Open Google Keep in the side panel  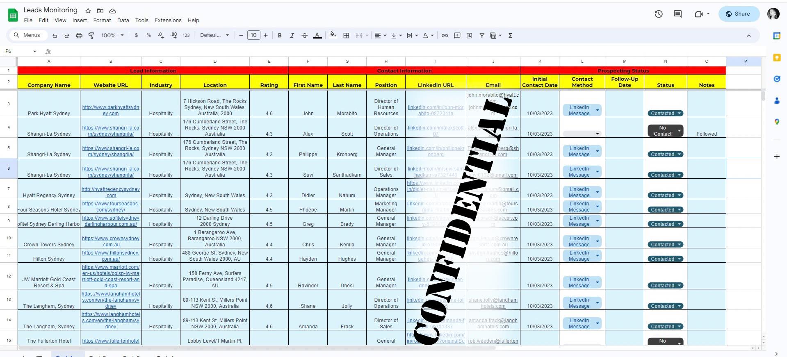[x=777, y=57]
